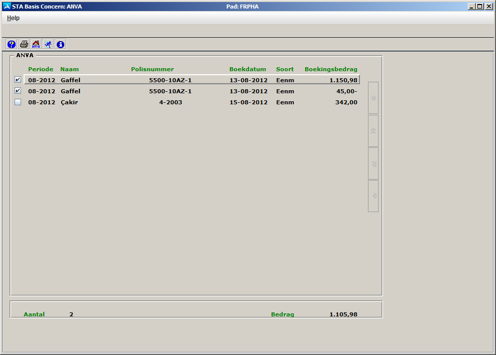
Task: Select the 342,00 booking amount cell
Action: 346,102
